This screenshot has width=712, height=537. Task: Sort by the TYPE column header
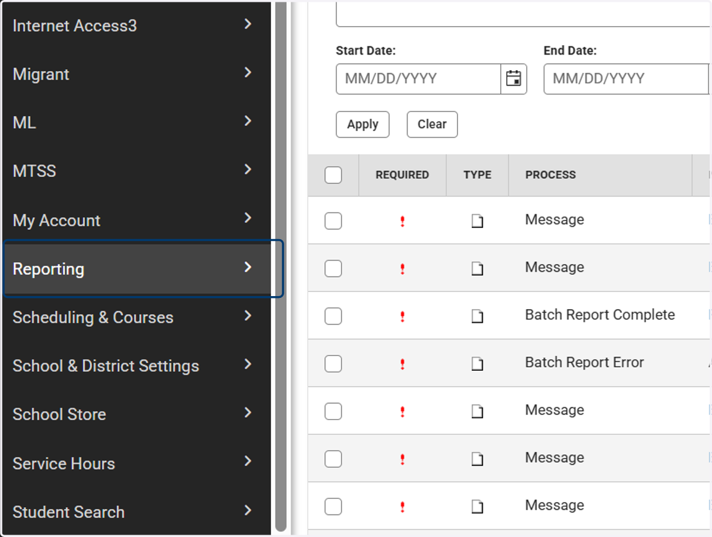pos(478,175)
